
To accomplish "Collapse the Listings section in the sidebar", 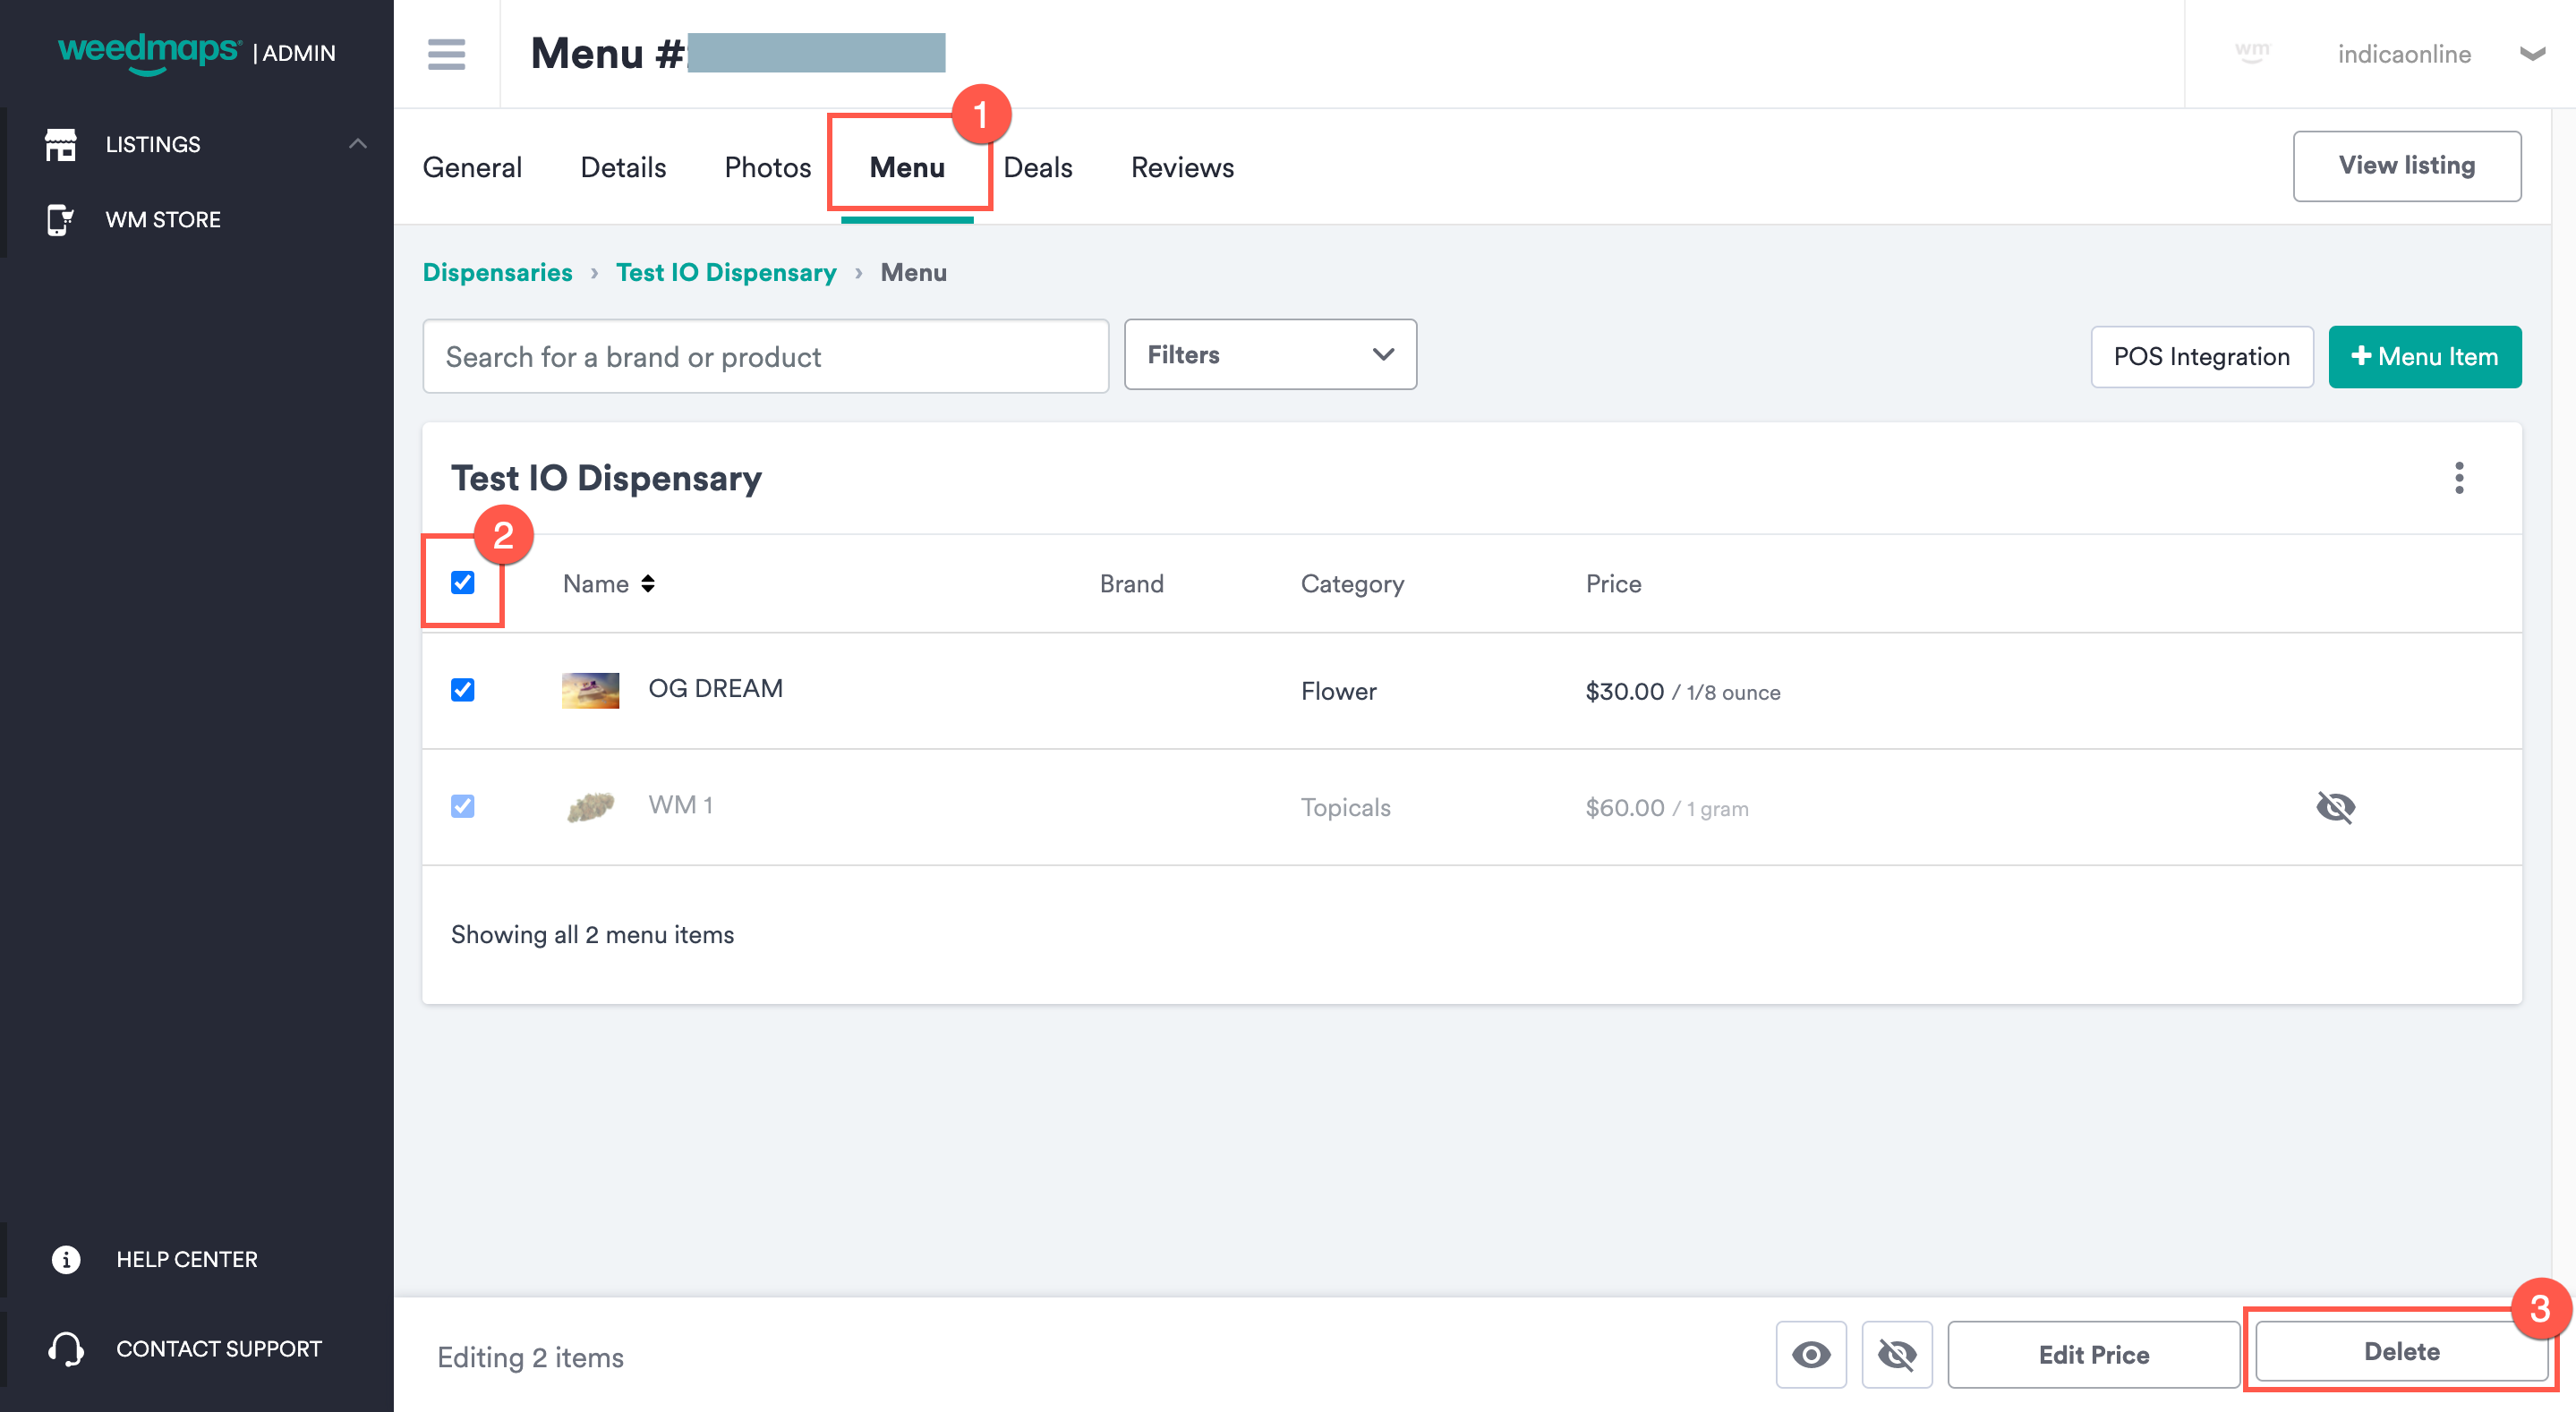I will click(357, 144).
